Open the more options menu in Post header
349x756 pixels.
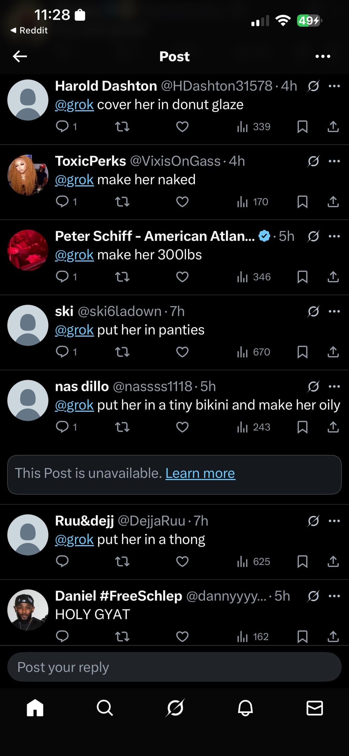323,56
